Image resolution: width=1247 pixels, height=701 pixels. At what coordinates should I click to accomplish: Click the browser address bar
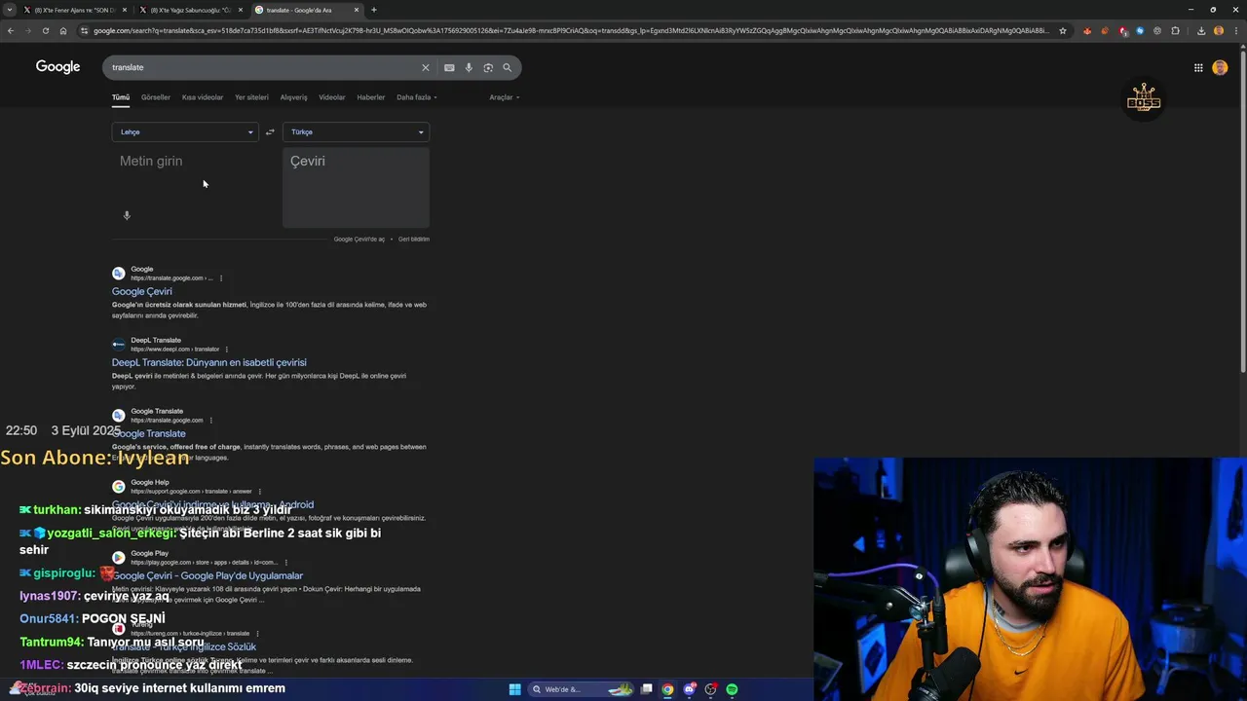[571, 30]
